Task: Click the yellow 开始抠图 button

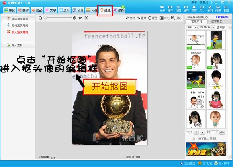Action: [x=110, y=87]
